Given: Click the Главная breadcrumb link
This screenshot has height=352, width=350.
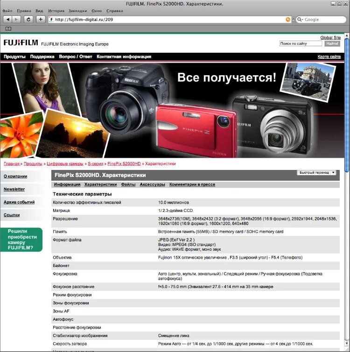Looking at the screenshot, I should 12,164.
